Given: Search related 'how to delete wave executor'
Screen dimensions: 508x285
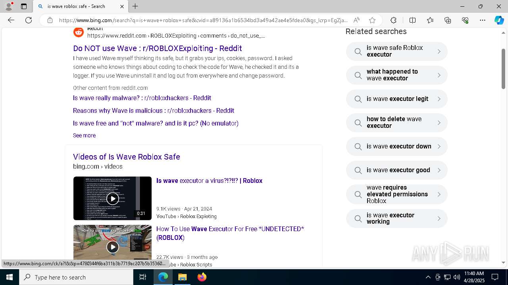Looking at the screenshot, I should (x=397, y=123).
